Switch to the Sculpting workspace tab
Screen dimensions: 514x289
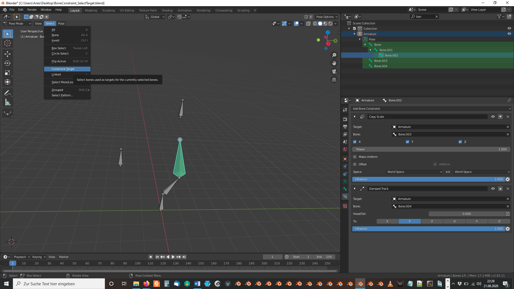click(x=108, y=10)
